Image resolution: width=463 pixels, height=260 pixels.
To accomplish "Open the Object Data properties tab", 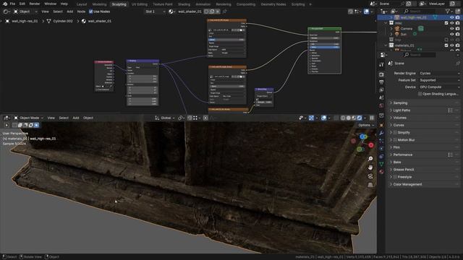I will click(x=381, y=164).
